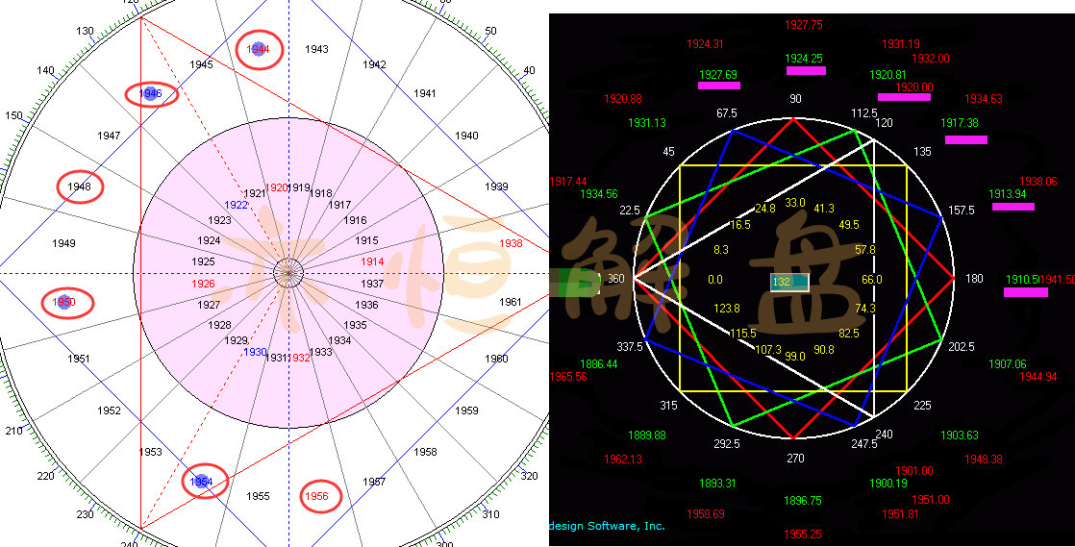Click the blue year 1922 inside pink circle
The width and height of the screenshot is (1075, 547).
[x=236, y=206]
